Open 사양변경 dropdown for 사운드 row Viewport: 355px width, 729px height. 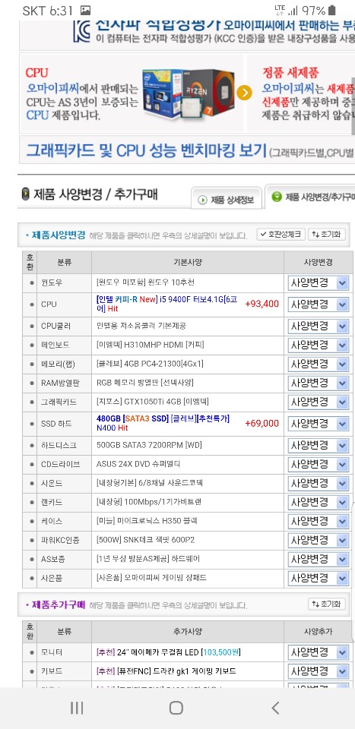point(319,483)
